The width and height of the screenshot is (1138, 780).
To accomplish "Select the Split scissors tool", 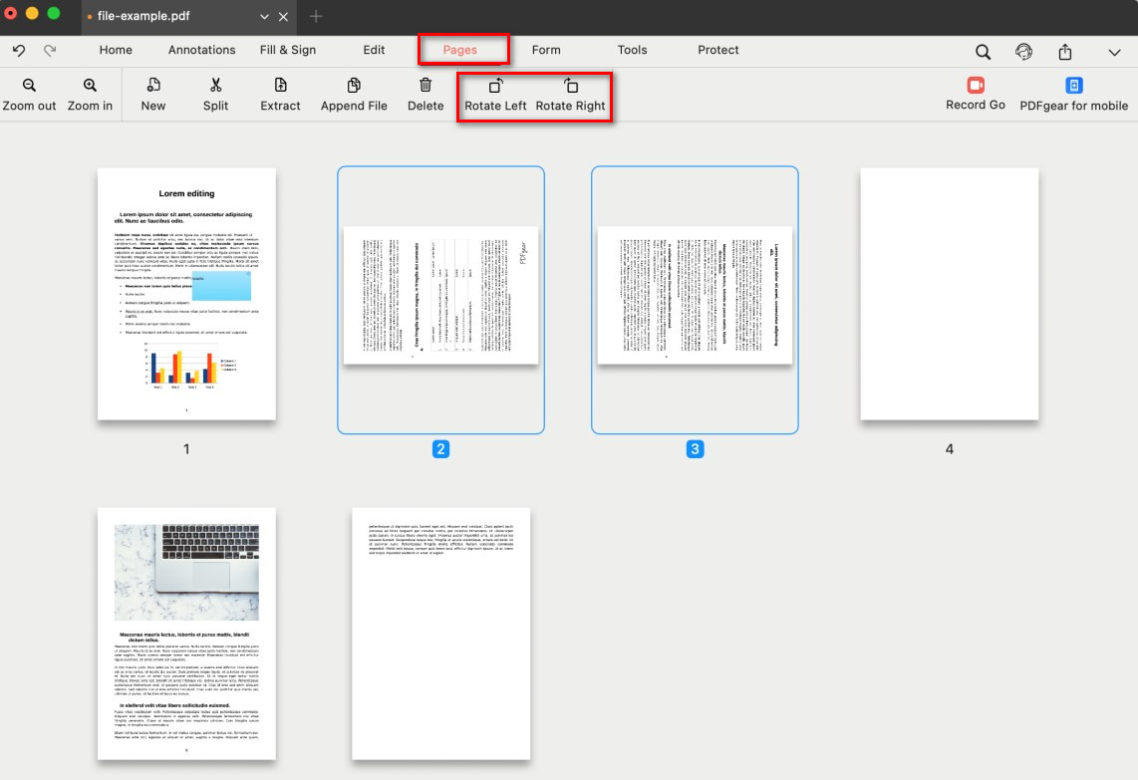I will point(215,87).
